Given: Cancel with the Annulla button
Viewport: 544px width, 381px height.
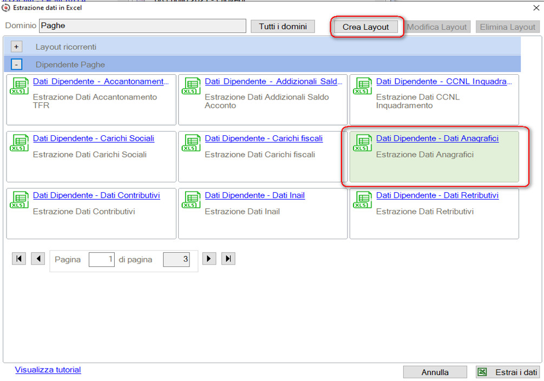Looking at the screenshot, I should (x=435, y=372).
